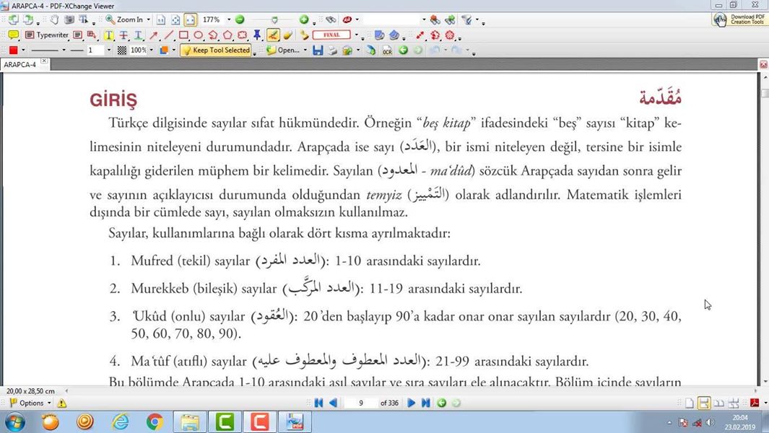Open the fill color dropdown arrow
The width and height of the screenshot is (769, 433).
click(x=23, y=50)
